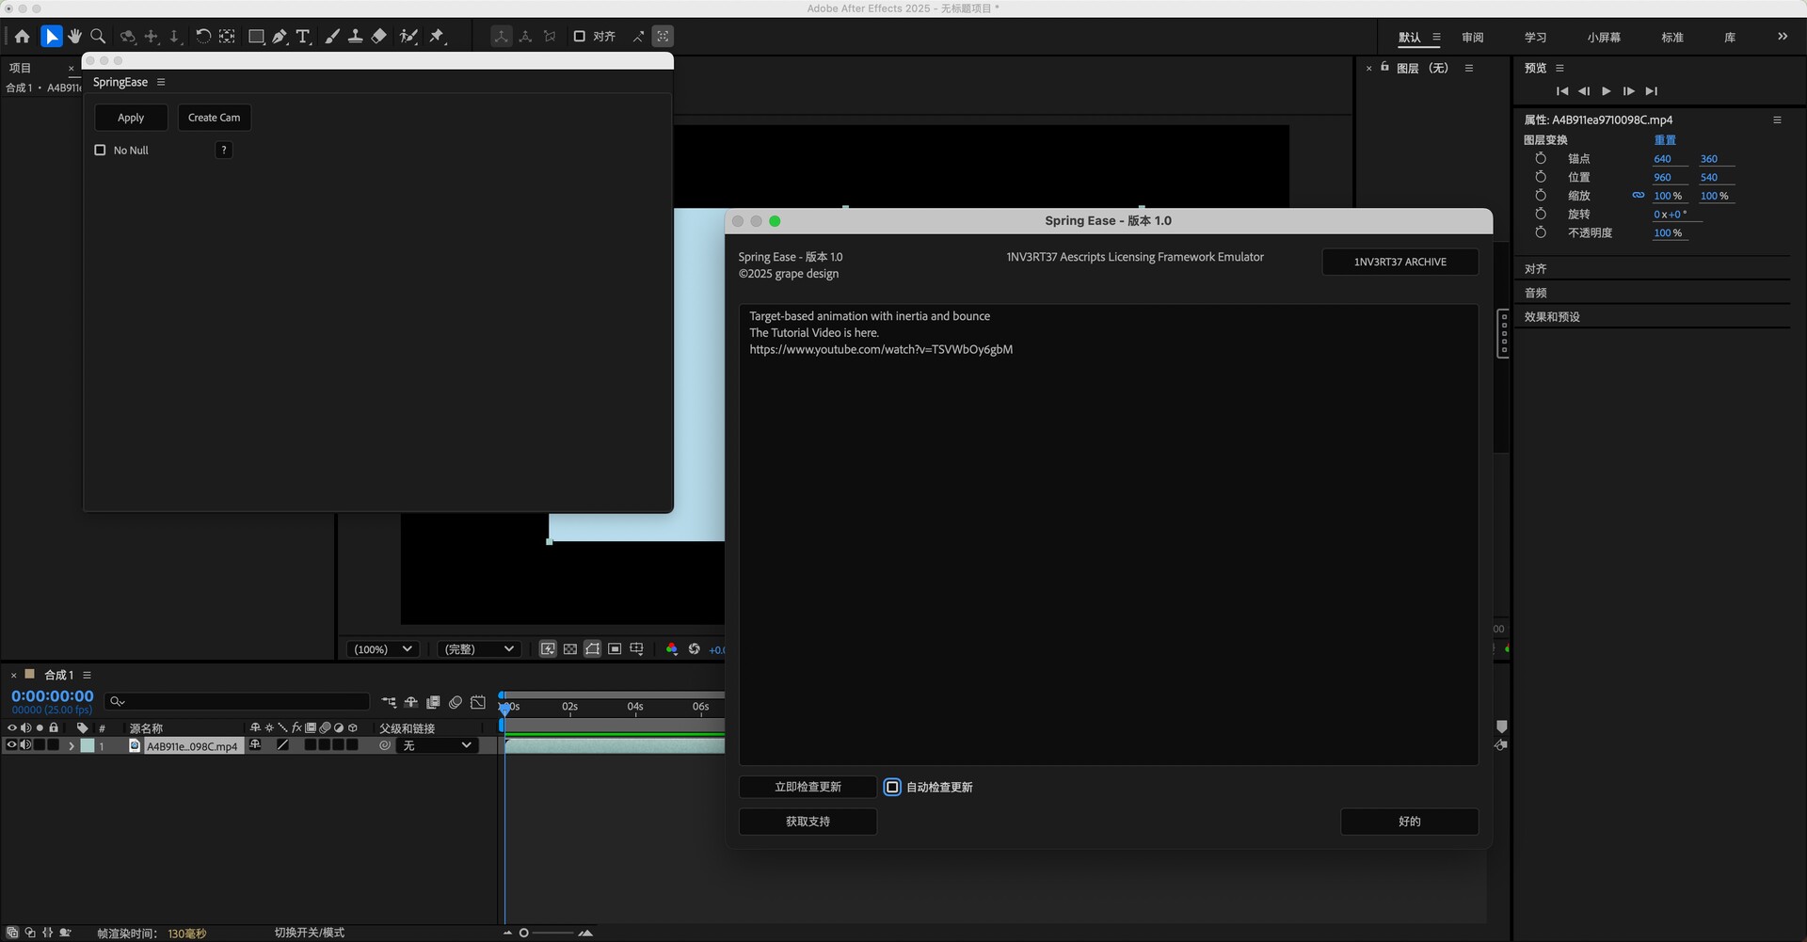Go to the Home screen icon
The width and height of the screenshot is (1807, 942).
click(22, 37)
